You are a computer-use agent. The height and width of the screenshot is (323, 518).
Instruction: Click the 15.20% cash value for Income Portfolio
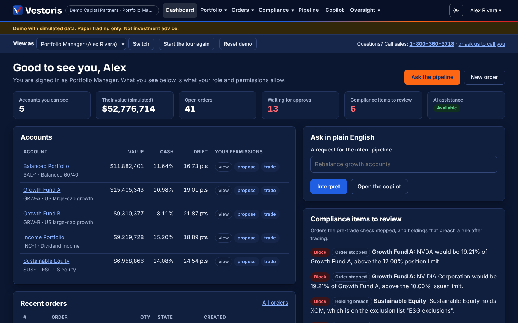(163, 237)
